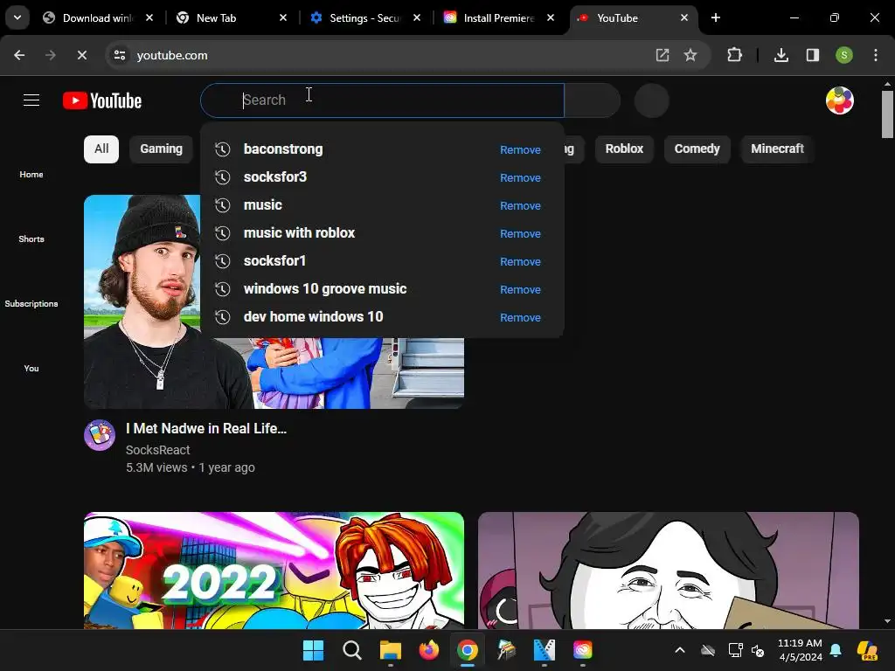The width and height of the screenshot is (895, 671).
Task: Select the All filter chip
Action: (101, 149)
